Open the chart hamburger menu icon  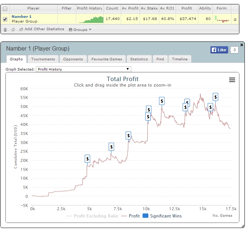(x=232, y=80)
